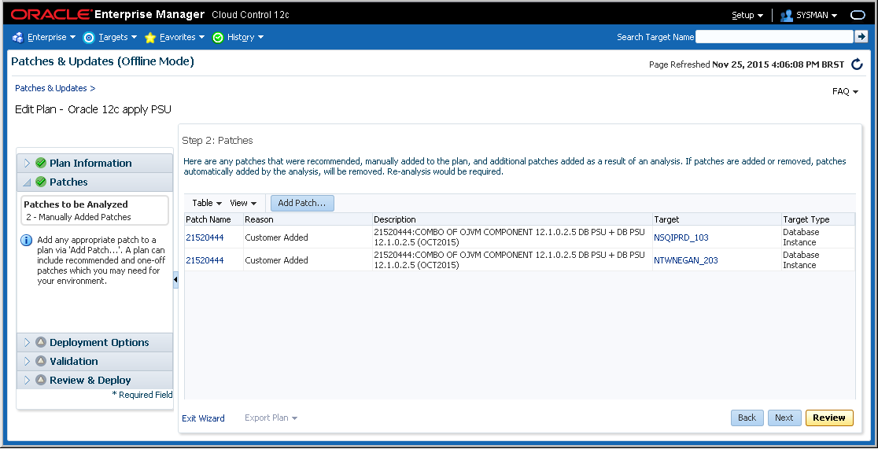The width and height of the screenshot is (878, 449).
Task: Click the Target column header
Action: point(717,219)
